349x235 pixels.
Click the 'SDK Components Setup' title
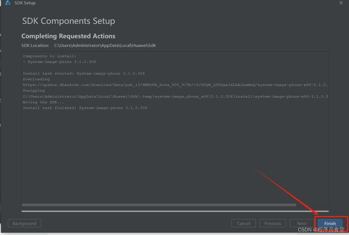click(69, 21)
